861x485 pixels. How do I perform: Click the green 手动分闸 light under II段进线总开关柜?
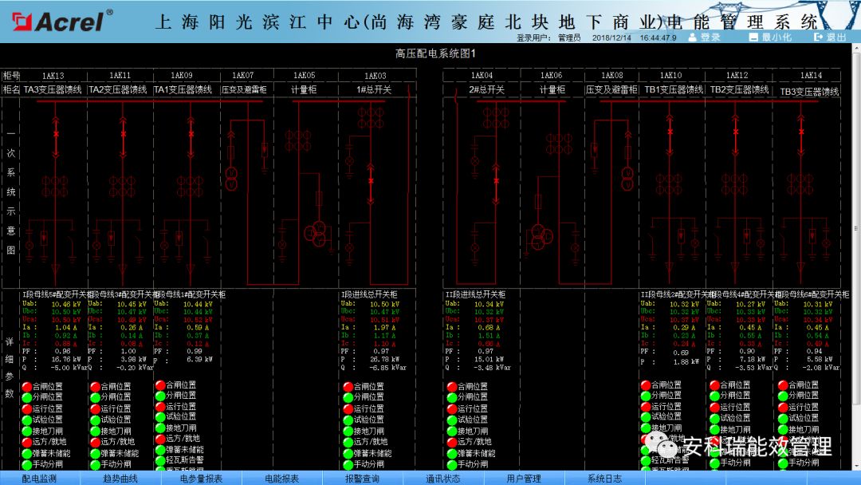(452, 465)
